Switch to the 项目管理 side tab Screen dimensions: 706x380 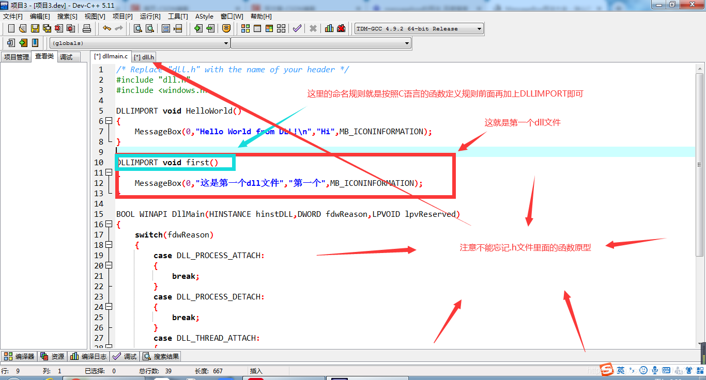coord(17,57)
